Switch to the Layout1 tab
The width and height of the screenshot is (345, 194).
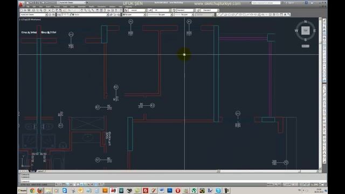(40, 171)
